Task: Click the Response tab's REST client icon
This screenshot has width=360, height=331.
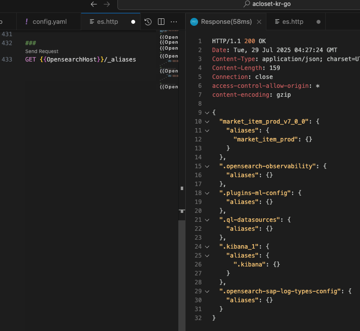Action: point(194,22)
